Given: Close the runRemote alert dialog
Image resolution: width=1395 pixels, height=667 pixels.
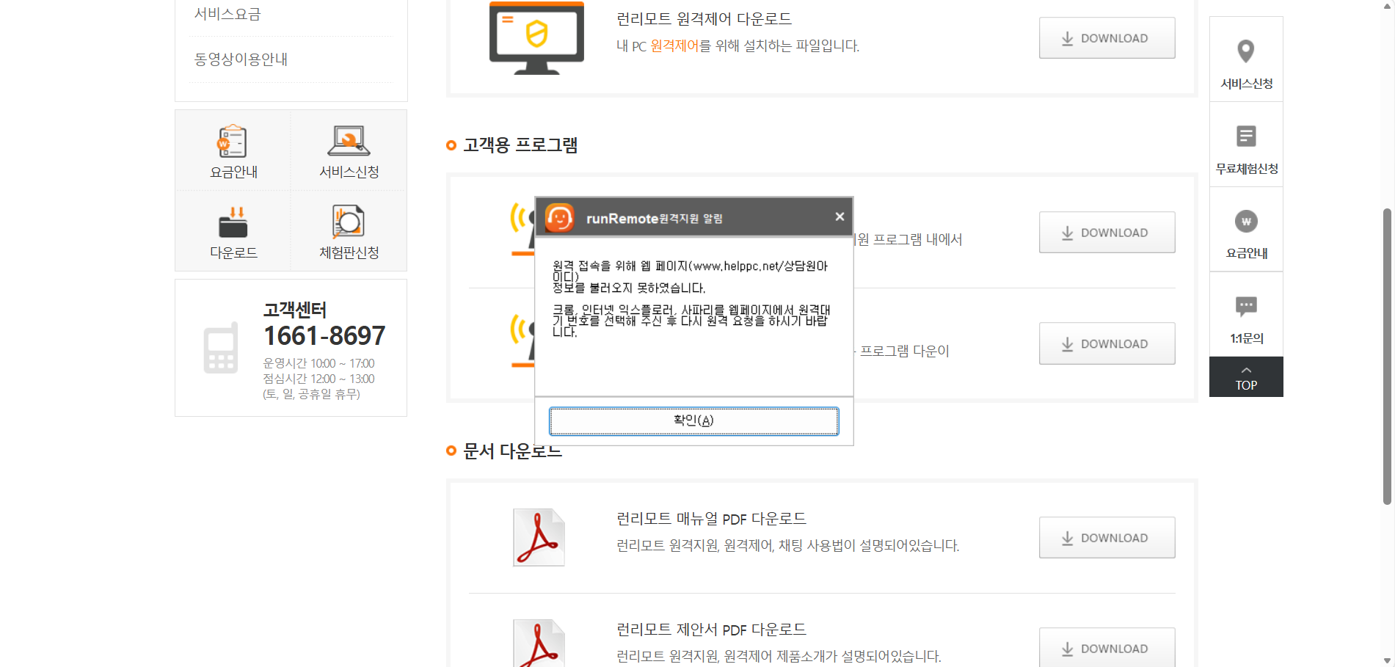Looking at the screenshot, I should click(x=839, y=216).
